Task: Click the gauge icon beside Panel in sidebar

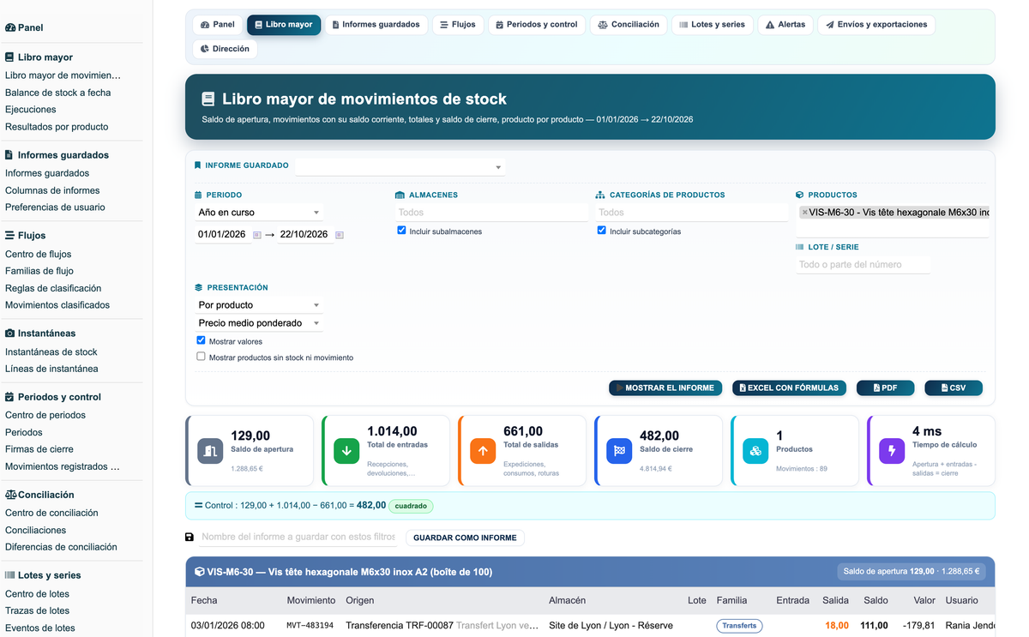Action: tap(10, 27)
